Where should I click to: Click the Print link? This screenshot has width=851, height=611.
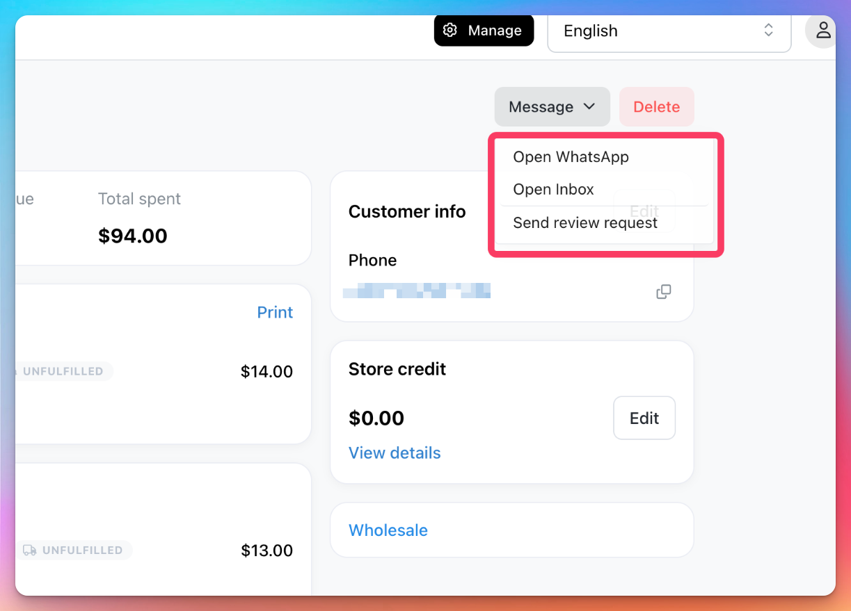point(275,313)
